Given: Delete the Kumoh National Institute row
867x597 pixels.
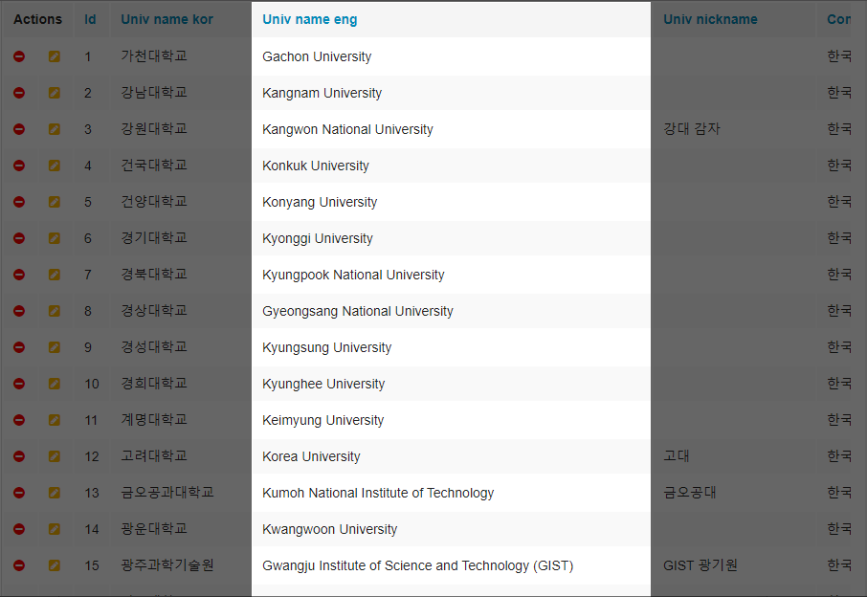Looking at the screenshot, I should pos(19,493).
